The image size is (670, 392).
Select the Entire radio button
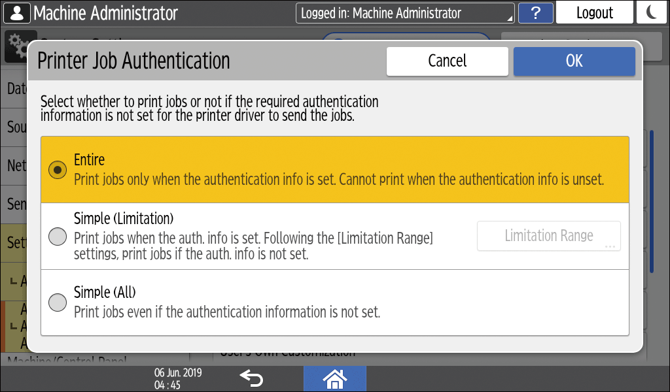pyautogui.click(x=58, y=169)
